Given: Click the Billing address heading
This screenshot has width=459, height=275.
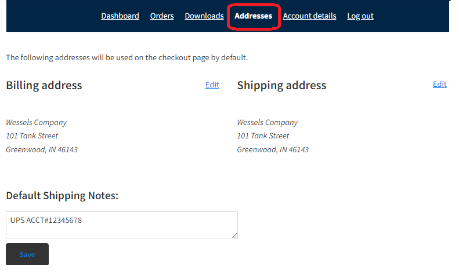Looking at the screenshot, I should point(44,85).
